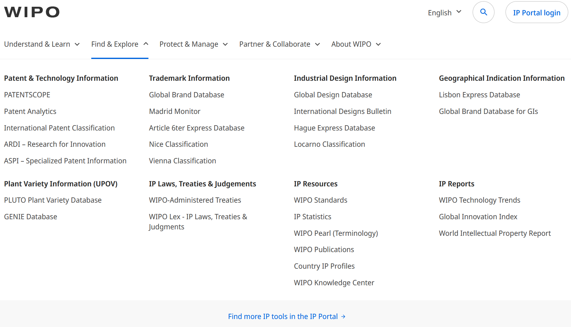
Task: Open ARDI – Research for Innovation
Action: (x=55, y=144)
